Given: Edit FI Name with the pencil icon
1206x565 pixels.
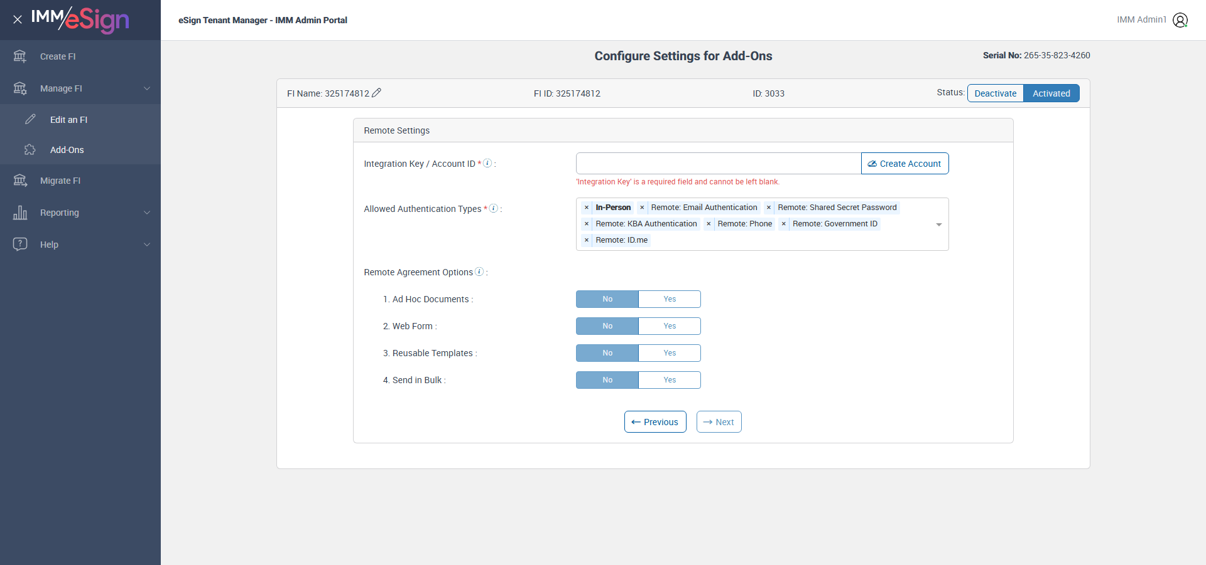Looking at the screenshot, I should tap(376, 93).
